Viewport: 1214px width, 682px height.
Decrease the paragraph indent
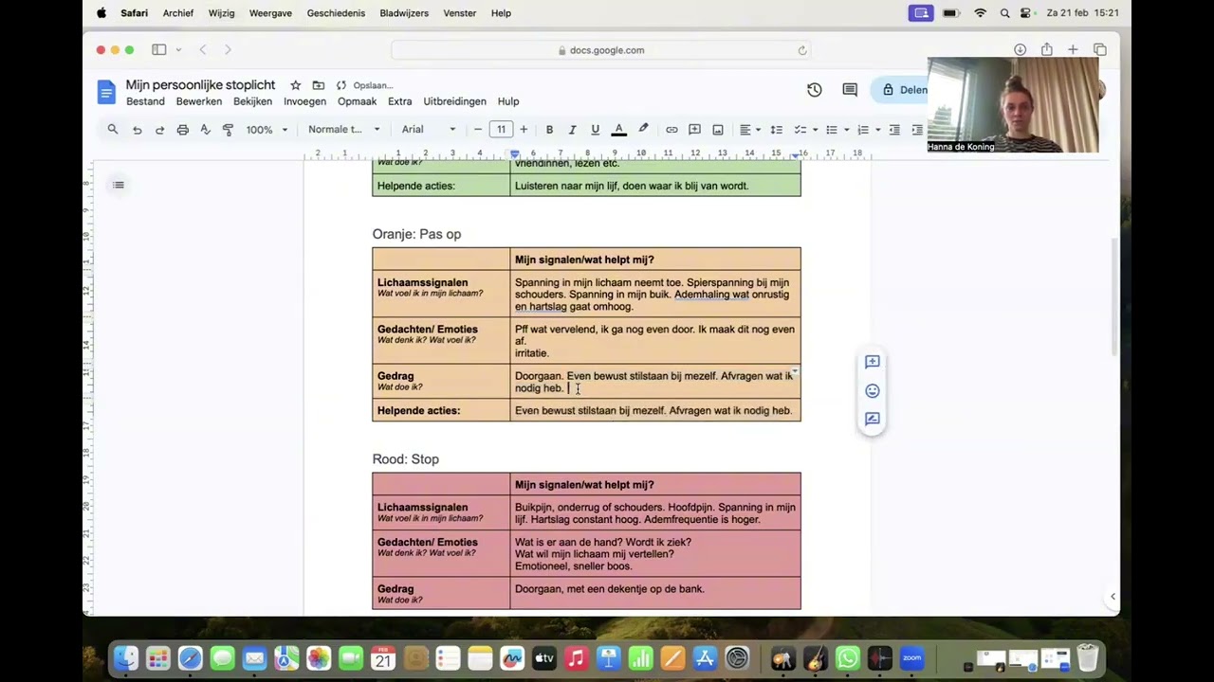tap(894, 130)
